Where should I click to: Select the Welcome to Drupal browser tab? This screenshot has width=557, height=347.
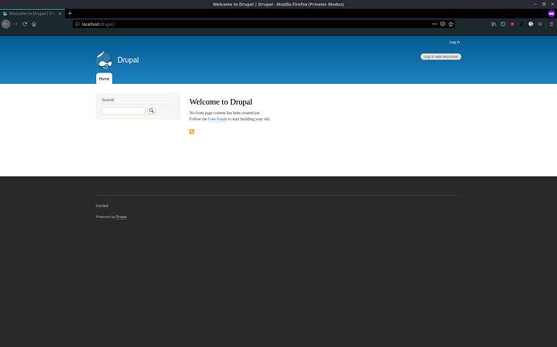[x=32, y=14]
